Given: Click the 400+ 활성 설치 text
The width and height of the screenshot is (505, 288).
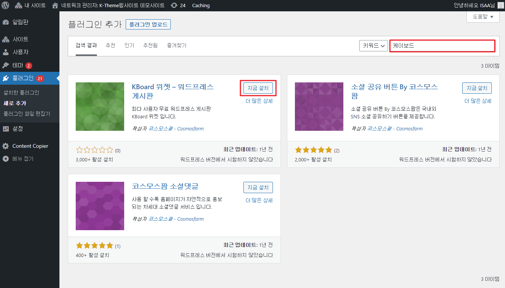Looking at the screenshot, I should [x=92, y=255].
